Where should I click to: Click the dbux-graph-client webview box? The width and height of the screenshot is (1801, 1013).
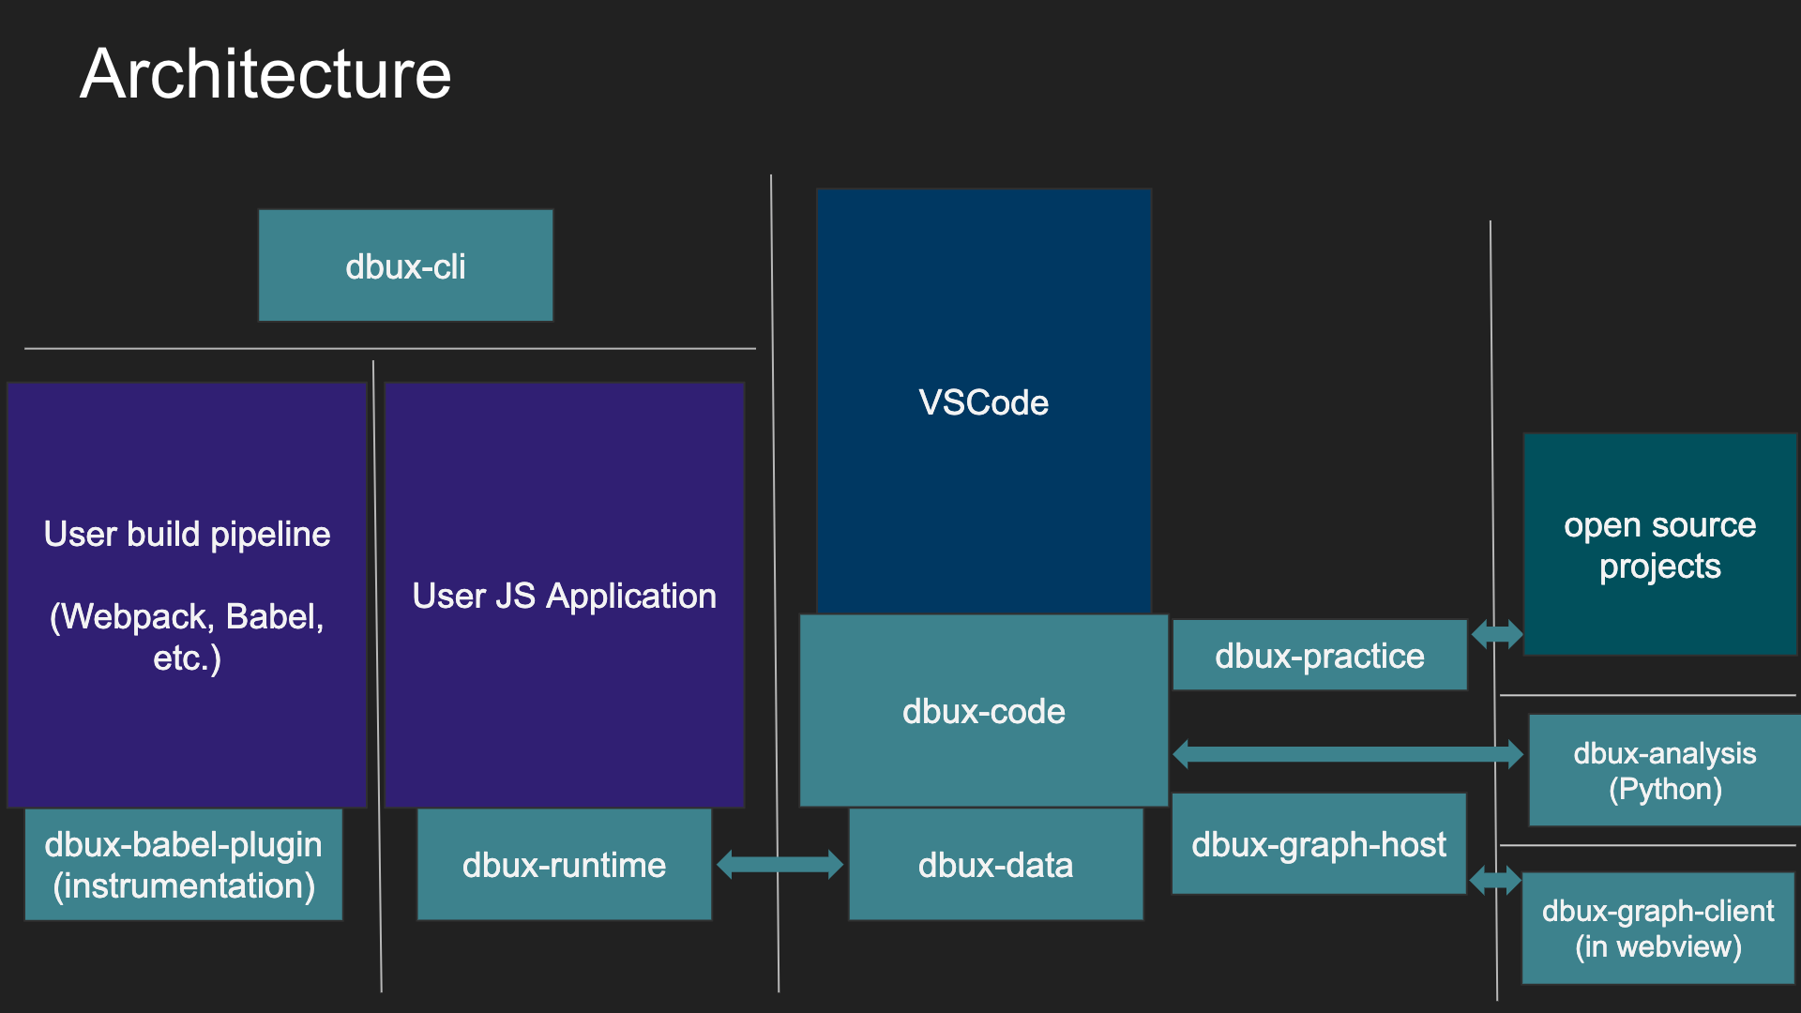pos(1657,928)
